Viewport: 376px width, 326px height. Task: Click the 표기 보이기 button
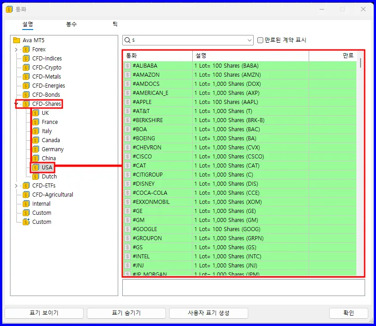(44, 313)
